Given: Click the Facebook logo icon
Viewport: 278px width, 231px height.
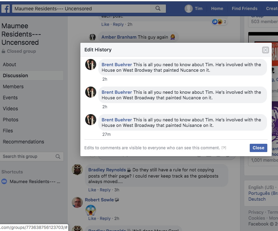Looking at the screenshot, I should click(x=6, y=9).
